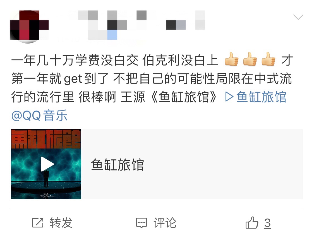
Task: Tap the 评论 label
Action: 165,223
